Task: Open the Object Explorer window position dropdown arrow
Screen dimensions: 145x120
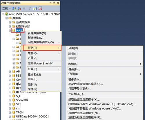Action: (50, 3)
